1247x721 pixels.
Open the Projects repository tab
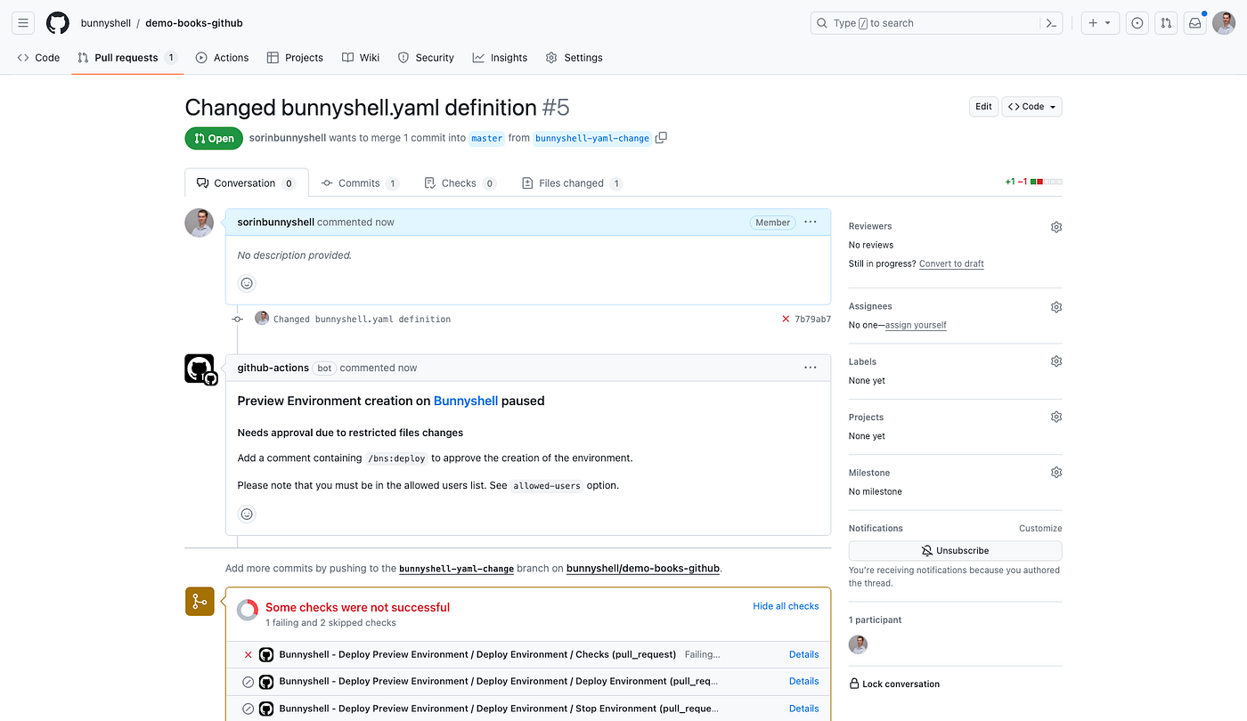pos(295,58)
